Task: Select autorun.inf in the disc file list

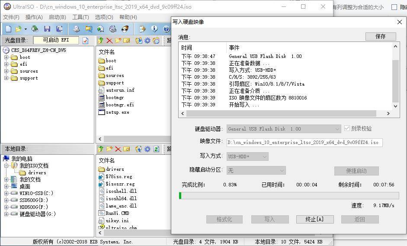Action: (x=120, y=90)
